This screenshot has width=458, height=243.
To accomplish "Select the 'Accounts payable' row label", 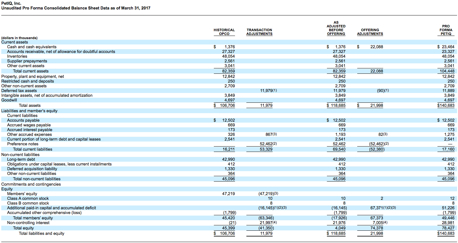I will [x=23, y=120].
